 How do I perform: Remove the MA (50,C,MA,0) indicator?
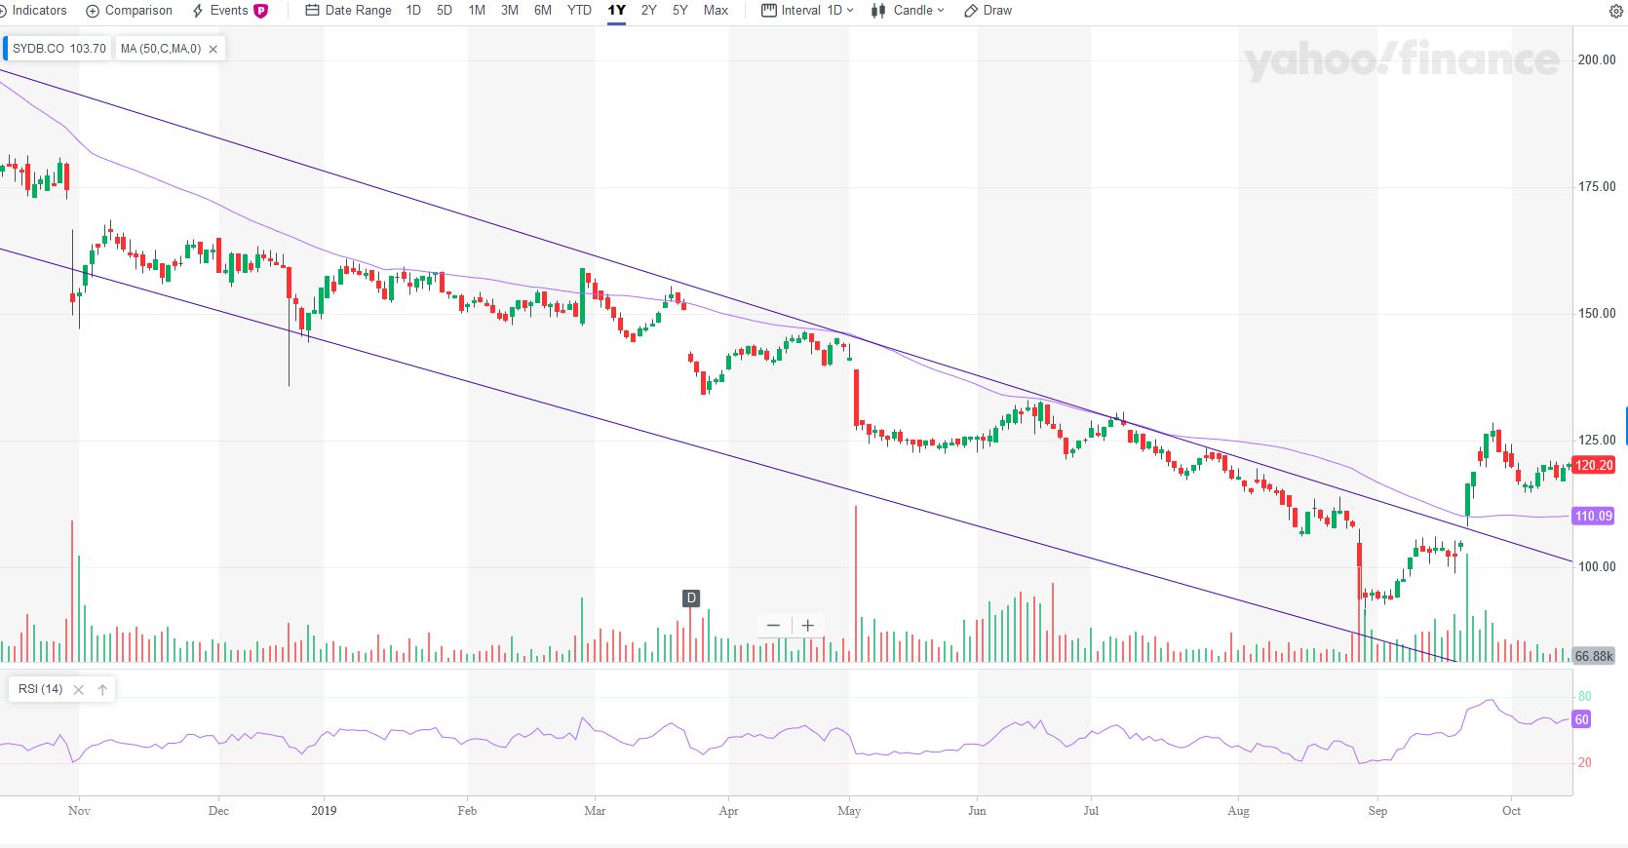pos(213,49)
